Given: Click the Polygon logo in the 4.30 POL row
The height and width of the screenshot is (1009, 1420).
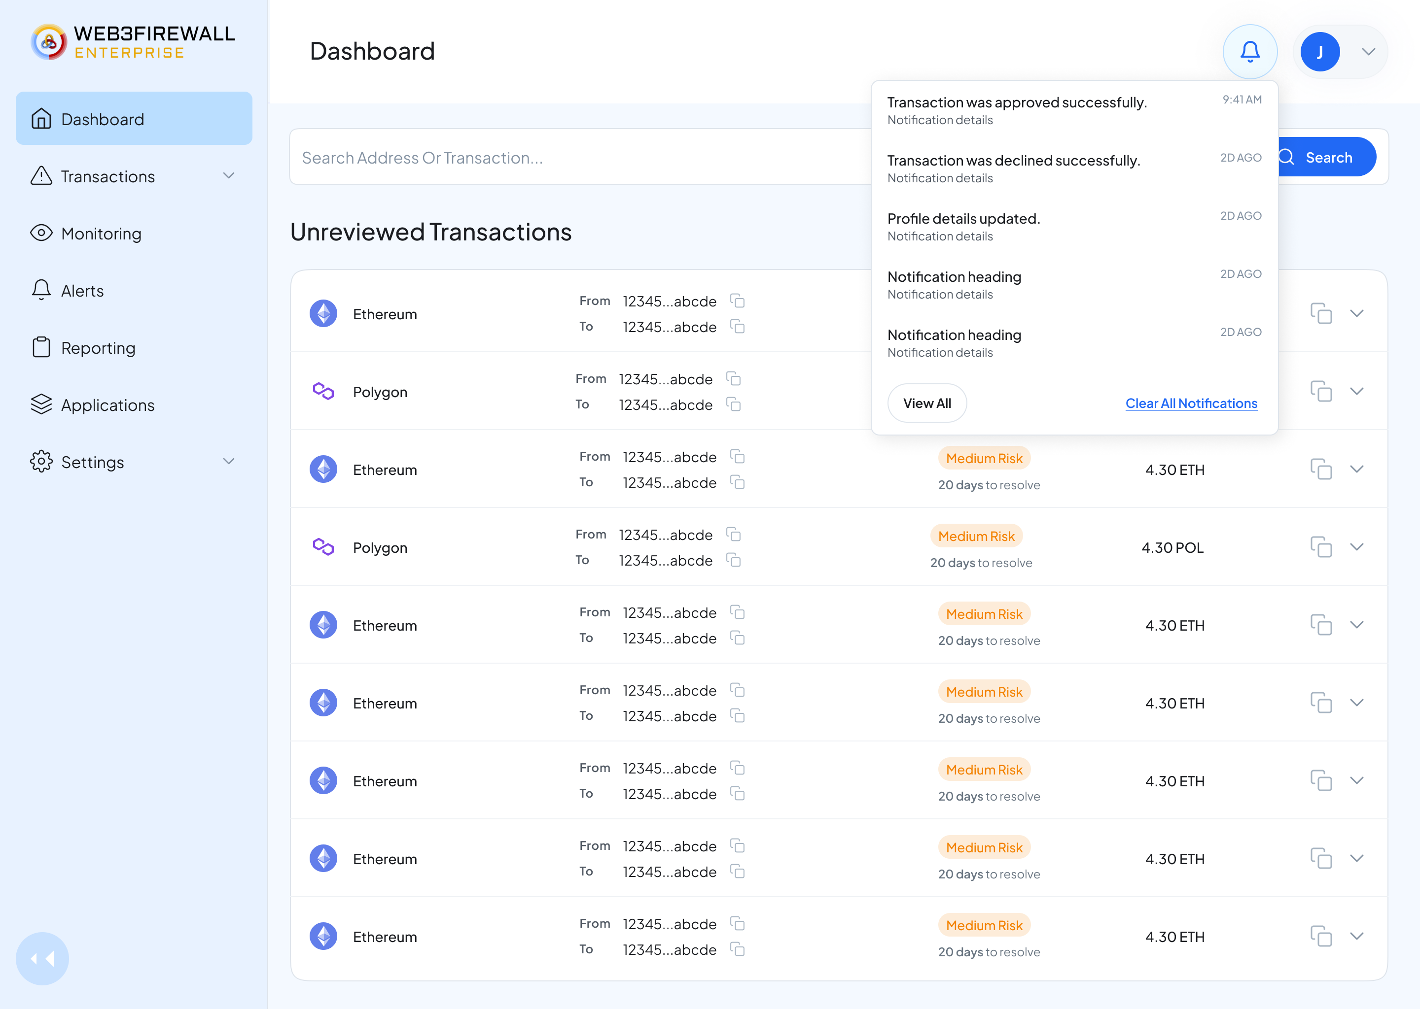Looking at the screenshot, I should [323, 547].
